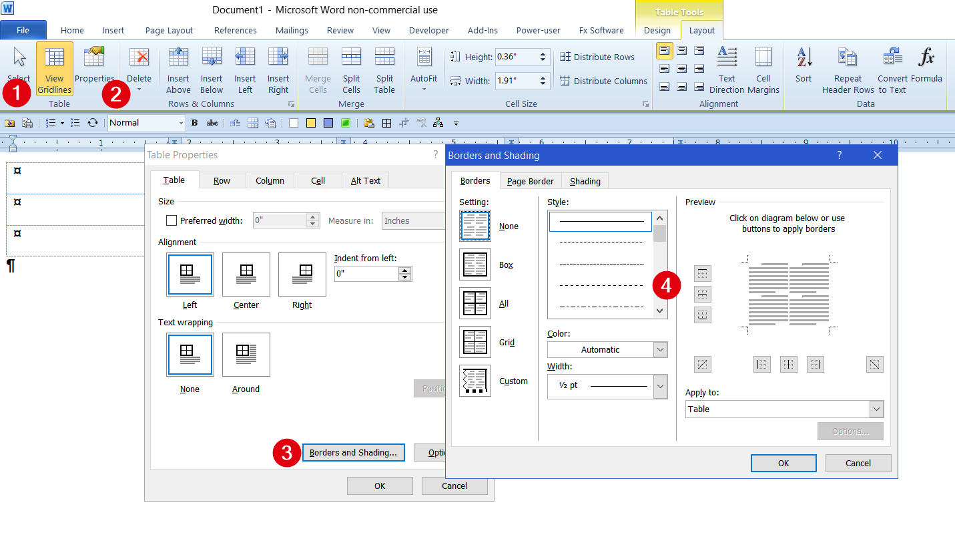Open the Cell tab in Table Properties

coord(318,180)
